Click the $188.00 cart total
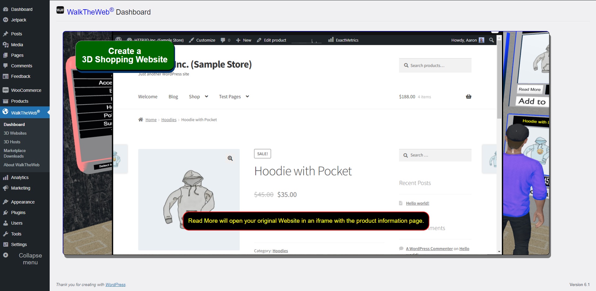This screenshot has height=291, width=596. pos(407,96)
